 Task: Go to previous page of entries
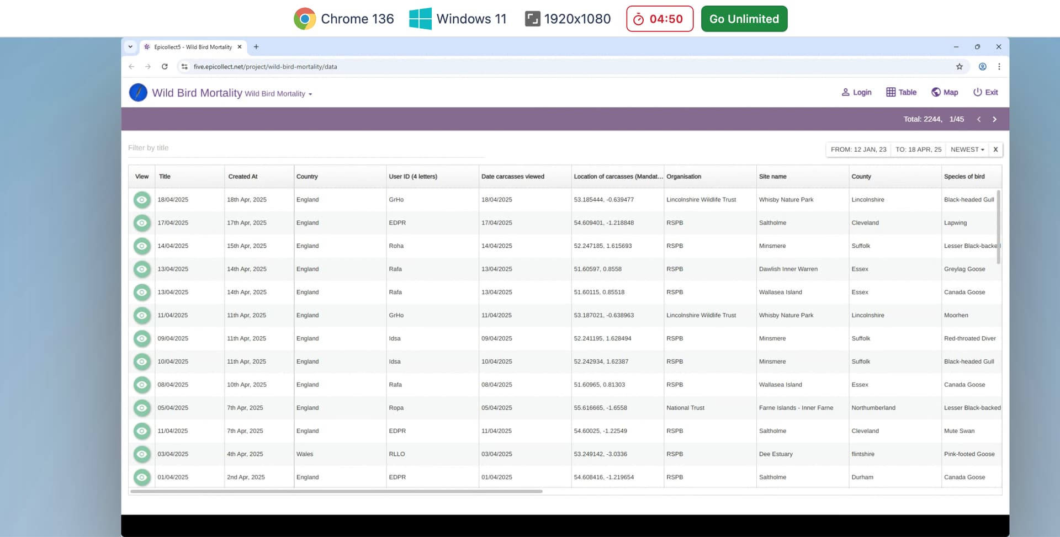(x=979, y=119)
